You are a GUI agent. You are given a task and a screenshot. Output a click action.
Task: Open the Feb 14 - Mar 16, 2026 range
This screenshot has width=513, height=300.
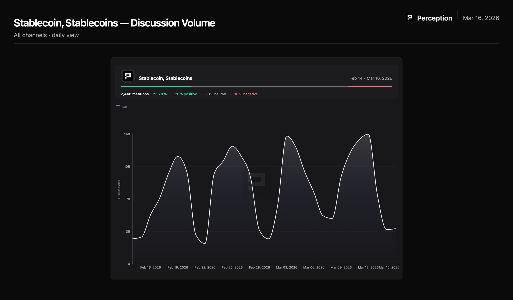(371, 78)
